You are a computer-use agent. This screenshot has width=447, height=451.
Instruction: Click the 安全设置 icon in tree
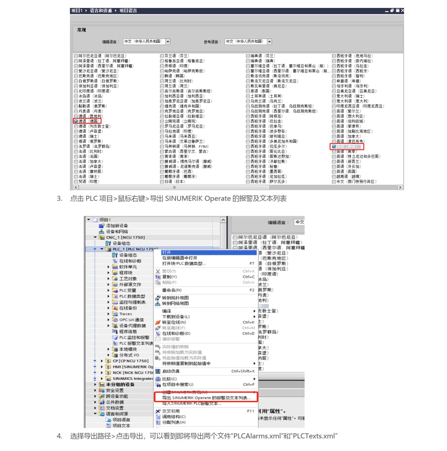click(102, 390)
